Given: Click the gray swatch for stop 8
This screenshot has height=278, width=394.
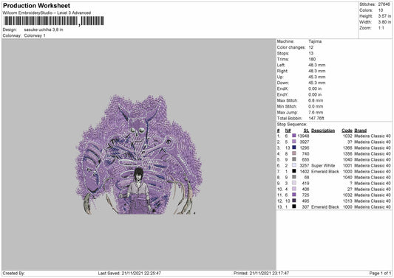Looking at the screenshot, I should (x=293, y=177).
